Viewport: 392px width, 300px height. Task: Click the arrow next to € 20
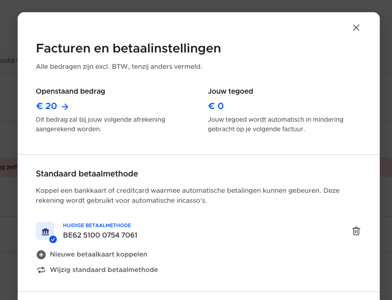(x=65, y=107)
